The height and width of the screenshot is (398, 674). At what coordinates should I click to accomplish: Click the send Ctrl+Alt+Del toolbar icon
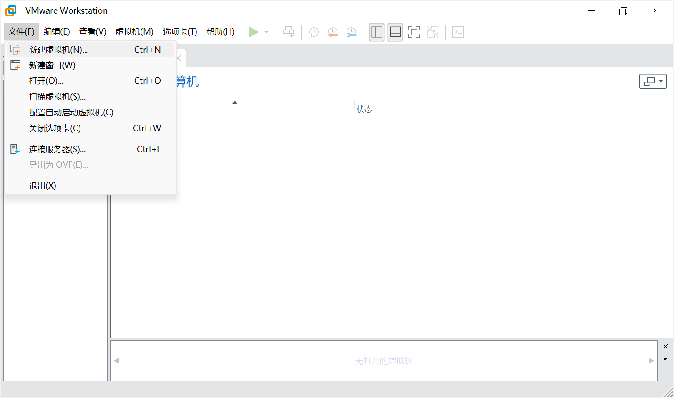click(289, 32)
